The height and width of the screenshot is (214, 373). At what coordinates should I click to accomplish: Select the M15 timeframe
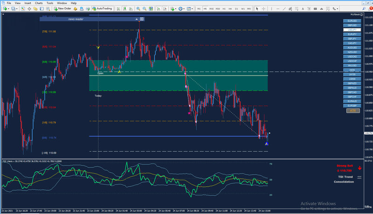click(x=211, y=9)
